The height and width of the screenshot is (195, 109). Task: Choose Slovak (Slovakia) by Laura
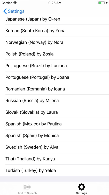click(54, 112)
